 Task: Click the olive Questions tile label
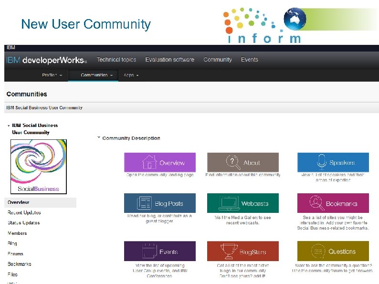[x=342, y=252]
